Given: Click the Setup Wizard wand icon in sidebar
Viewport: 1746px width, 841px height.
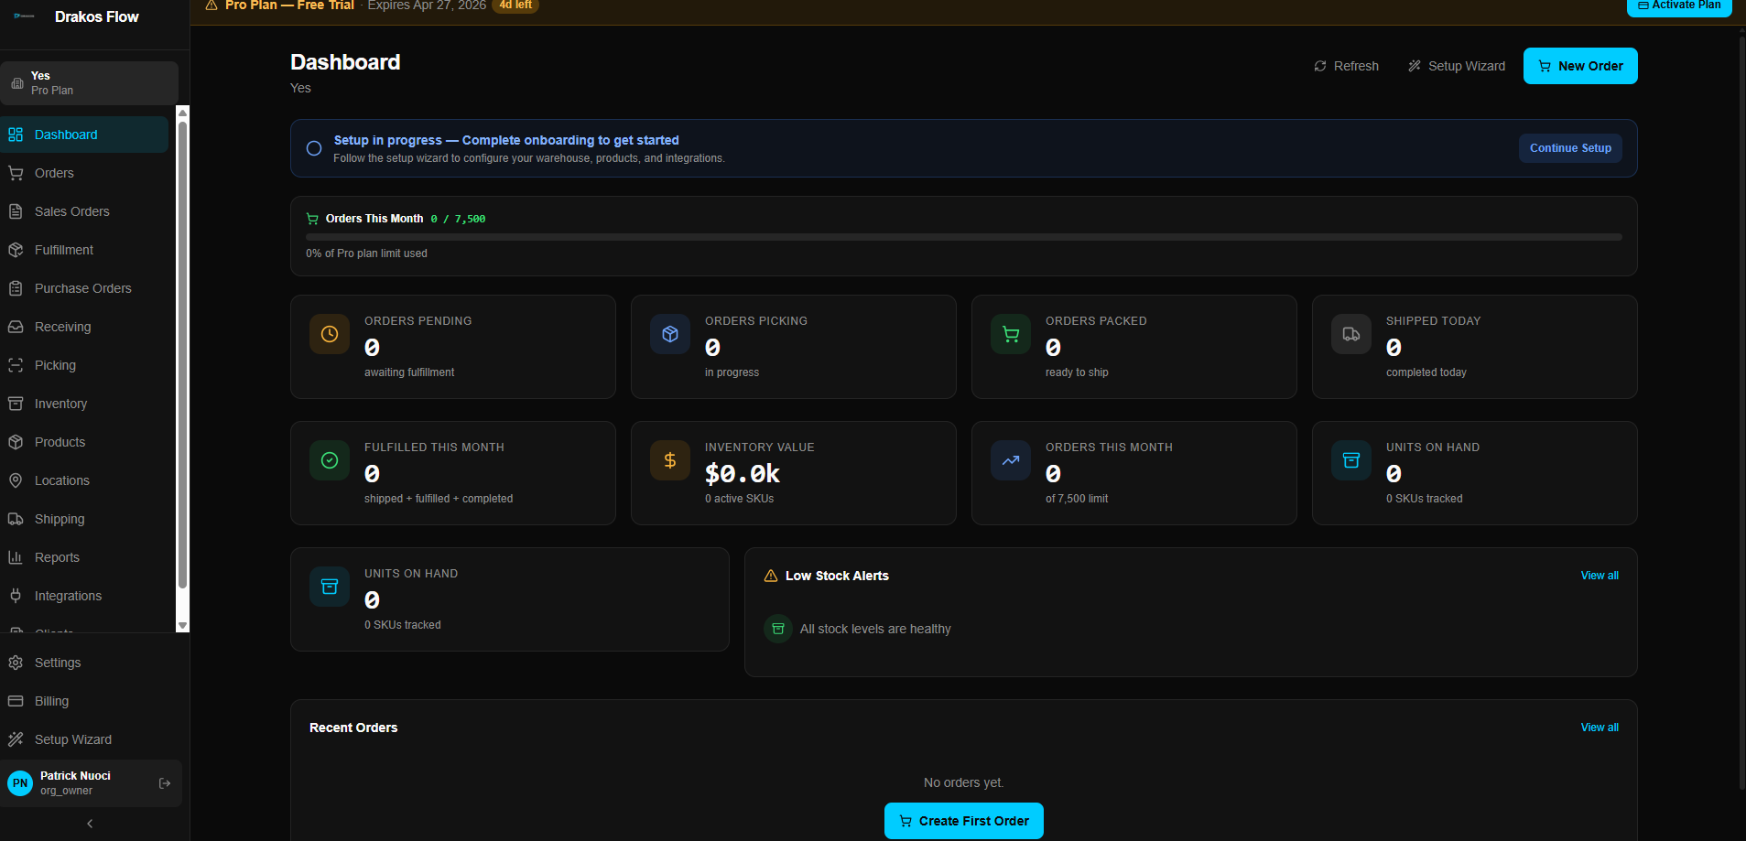Looking at the screenshot, I should tap(16, 739).
